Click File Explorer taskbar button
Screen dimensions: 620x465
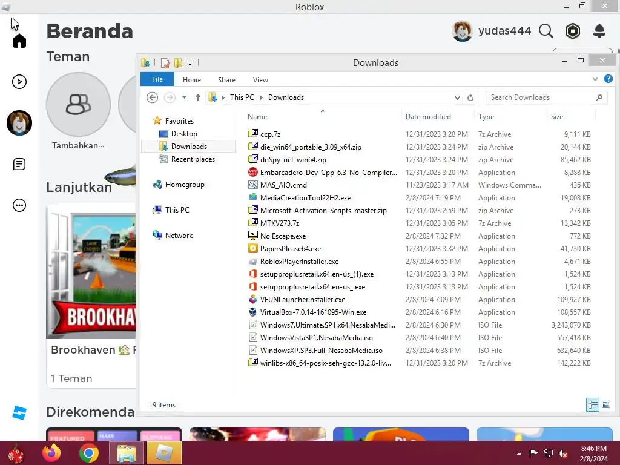tap(127, 453)
